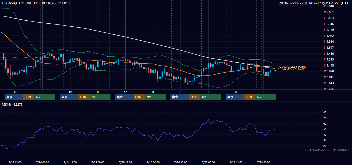Click the last 東京 session box

click(x=235, y=97)
